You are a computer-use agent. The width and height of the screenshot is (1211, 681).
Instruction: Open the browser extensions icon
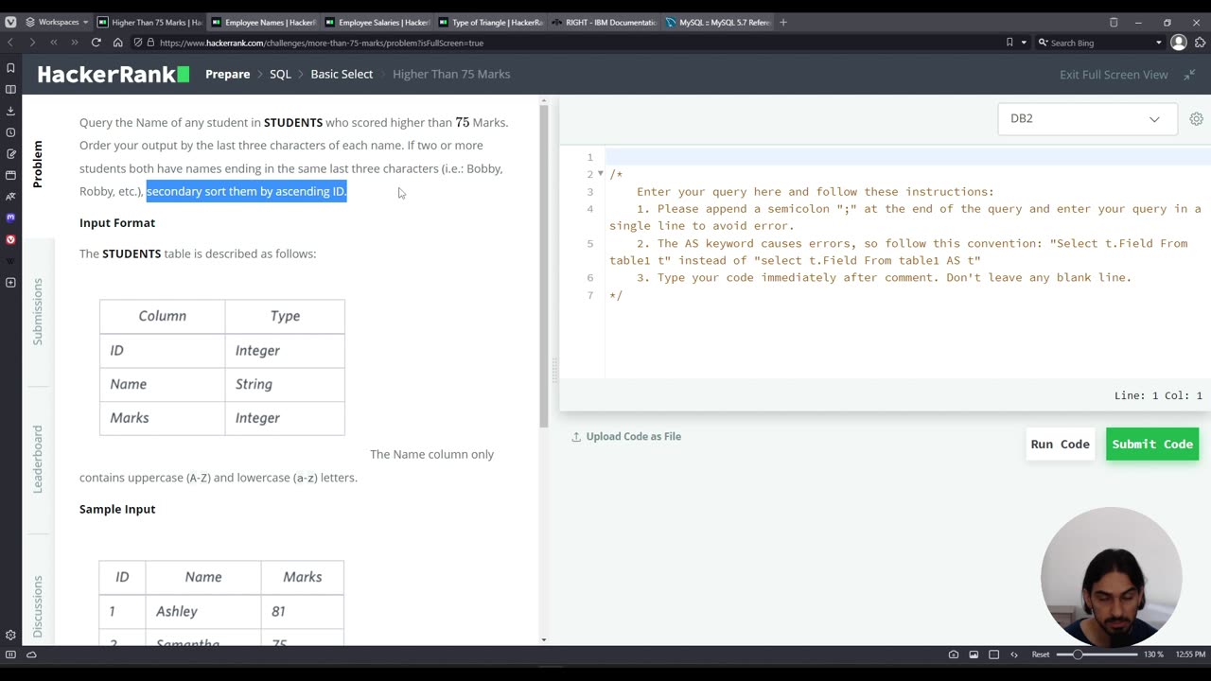pos(1199,43)
